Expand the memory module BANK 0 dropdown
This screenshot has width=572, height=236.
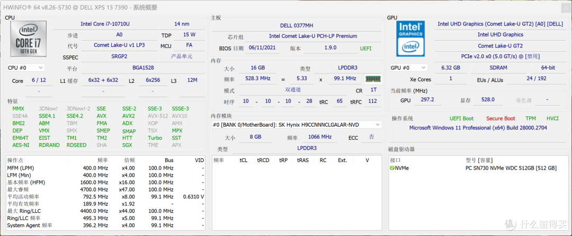pyautogui.click(x=297, y=125)
